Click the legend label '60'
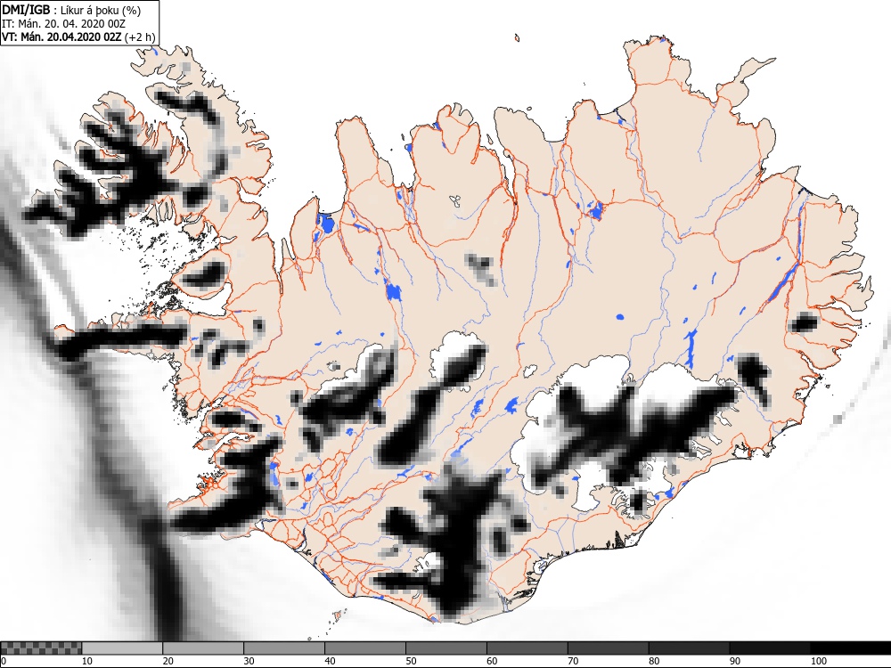This screenshot has width=891, height=668. coord(492,661)
